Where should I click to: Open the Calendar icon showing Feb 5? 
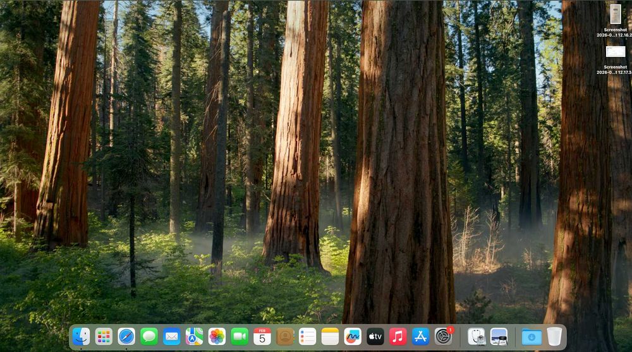262,336
